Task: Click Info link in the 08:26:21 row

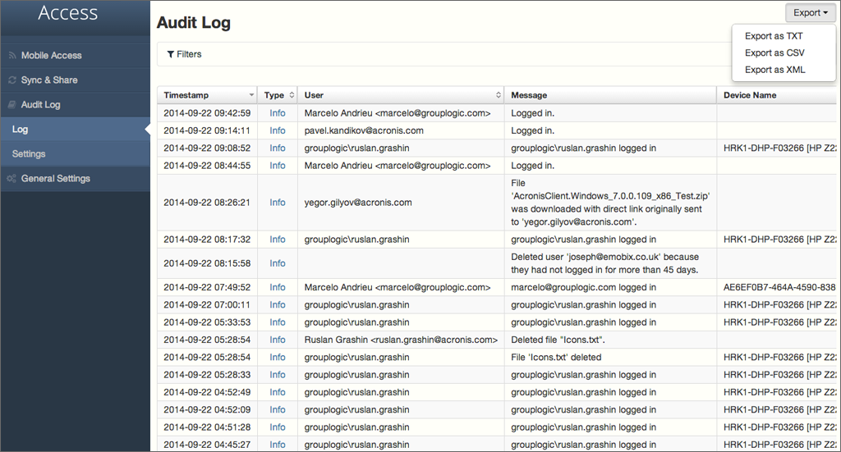Action: pyautogui.click(x=278, y=203)
